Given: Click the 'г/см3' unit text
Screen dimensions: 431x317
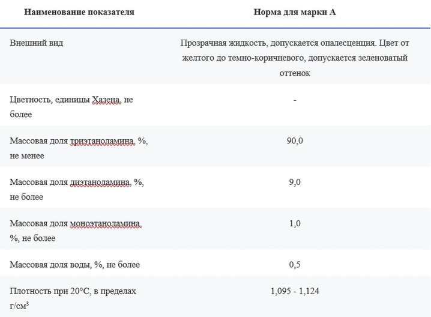Looking at the screenshot, I should 19,306.
